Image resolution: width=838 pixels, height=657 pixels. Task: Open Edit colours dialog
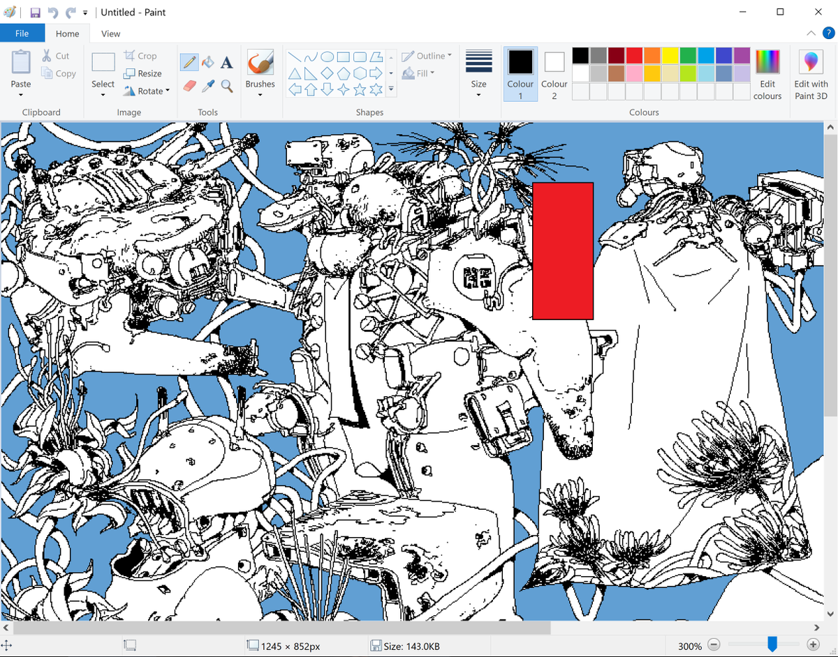[767, 75]
